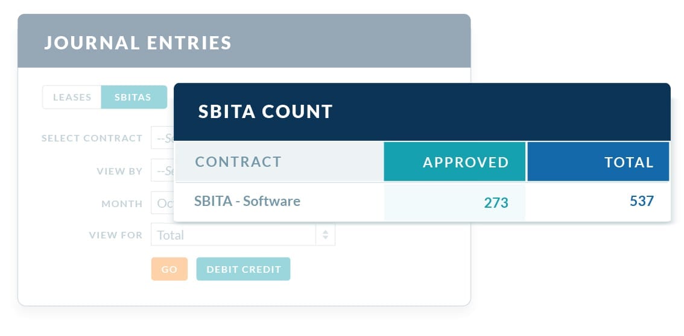
Task: Open the View For Total dropdown
Action: (243, 235)
